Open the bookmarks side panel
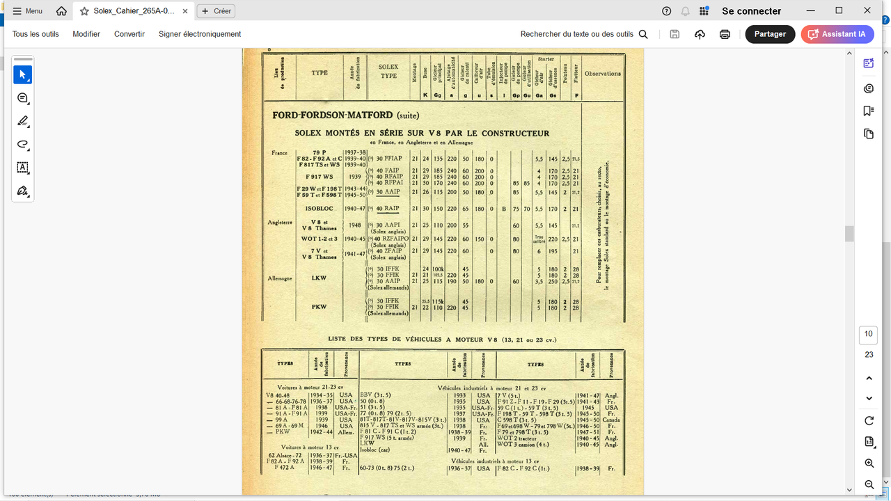Screen dimensions: 891x501 point(869,111)
